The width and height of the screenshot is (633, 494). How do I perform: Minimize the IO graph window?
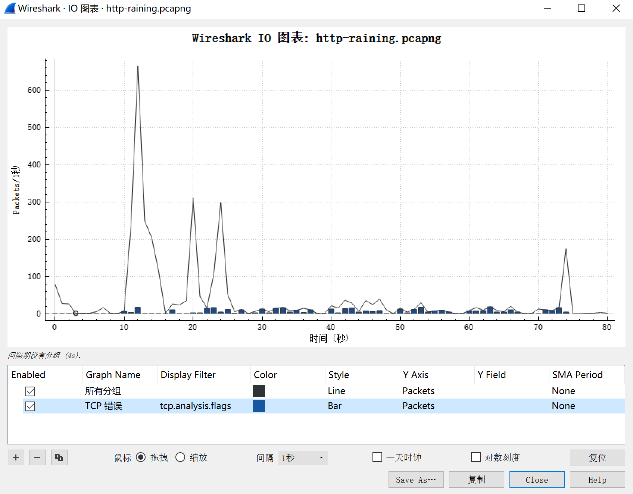pos(548,8)
